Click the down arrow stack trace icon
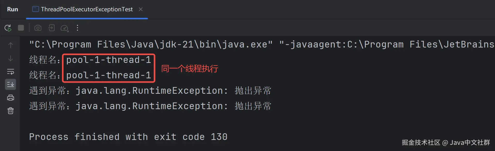 tap(11, 59)
